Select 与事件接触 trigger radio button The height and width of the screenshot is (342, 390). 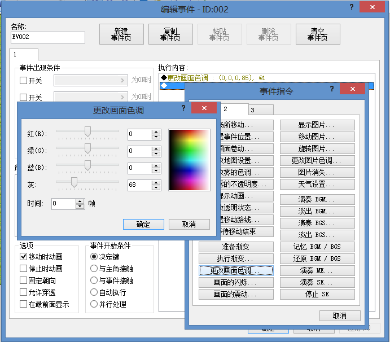94,280
